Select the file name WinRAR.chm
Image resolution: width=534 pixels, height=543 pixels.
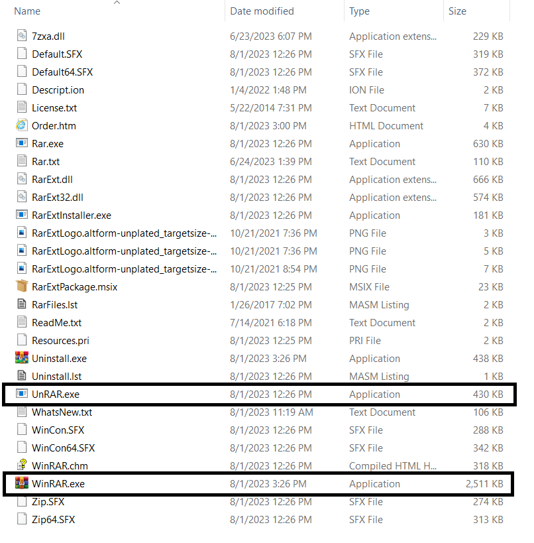[x=60, y=466]
